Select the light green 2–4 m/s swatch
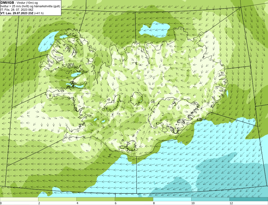 (57, 199)
